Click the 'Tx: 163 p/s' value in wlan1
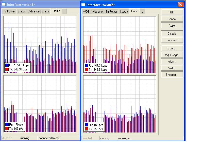This screenshot has height=152, width=203. point(16,129)
